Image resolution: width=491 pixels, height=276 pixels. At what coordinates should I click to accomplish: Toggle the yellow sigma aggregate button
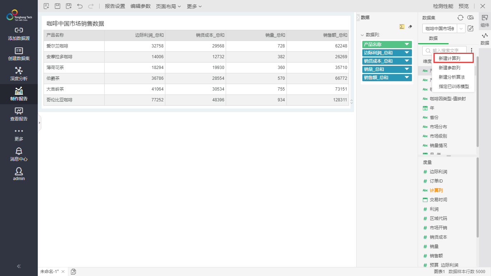(x=402, y=27)
